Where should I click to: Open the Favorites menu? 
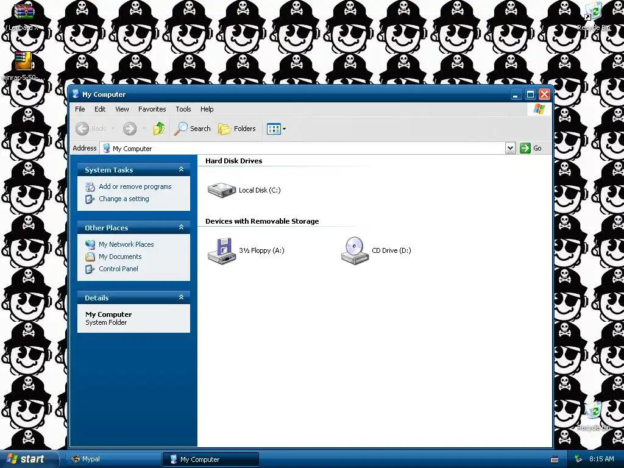[152, 109]
